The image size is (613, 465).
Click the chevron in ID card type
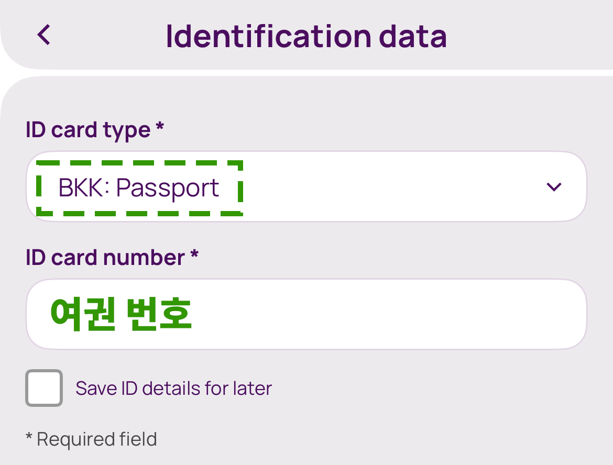[x=554, y=187]
